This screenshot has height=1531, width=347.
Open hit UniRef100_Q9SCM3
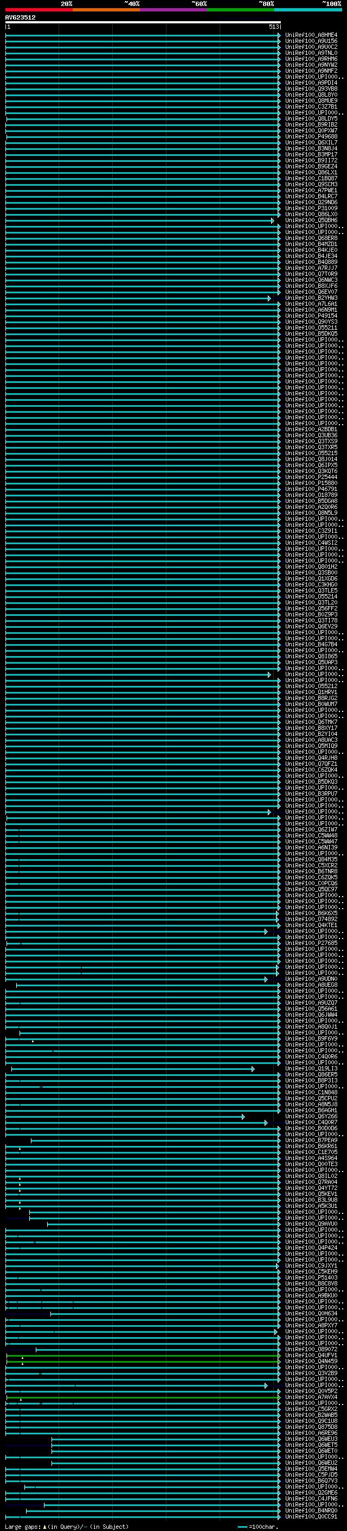click(311, 184)
